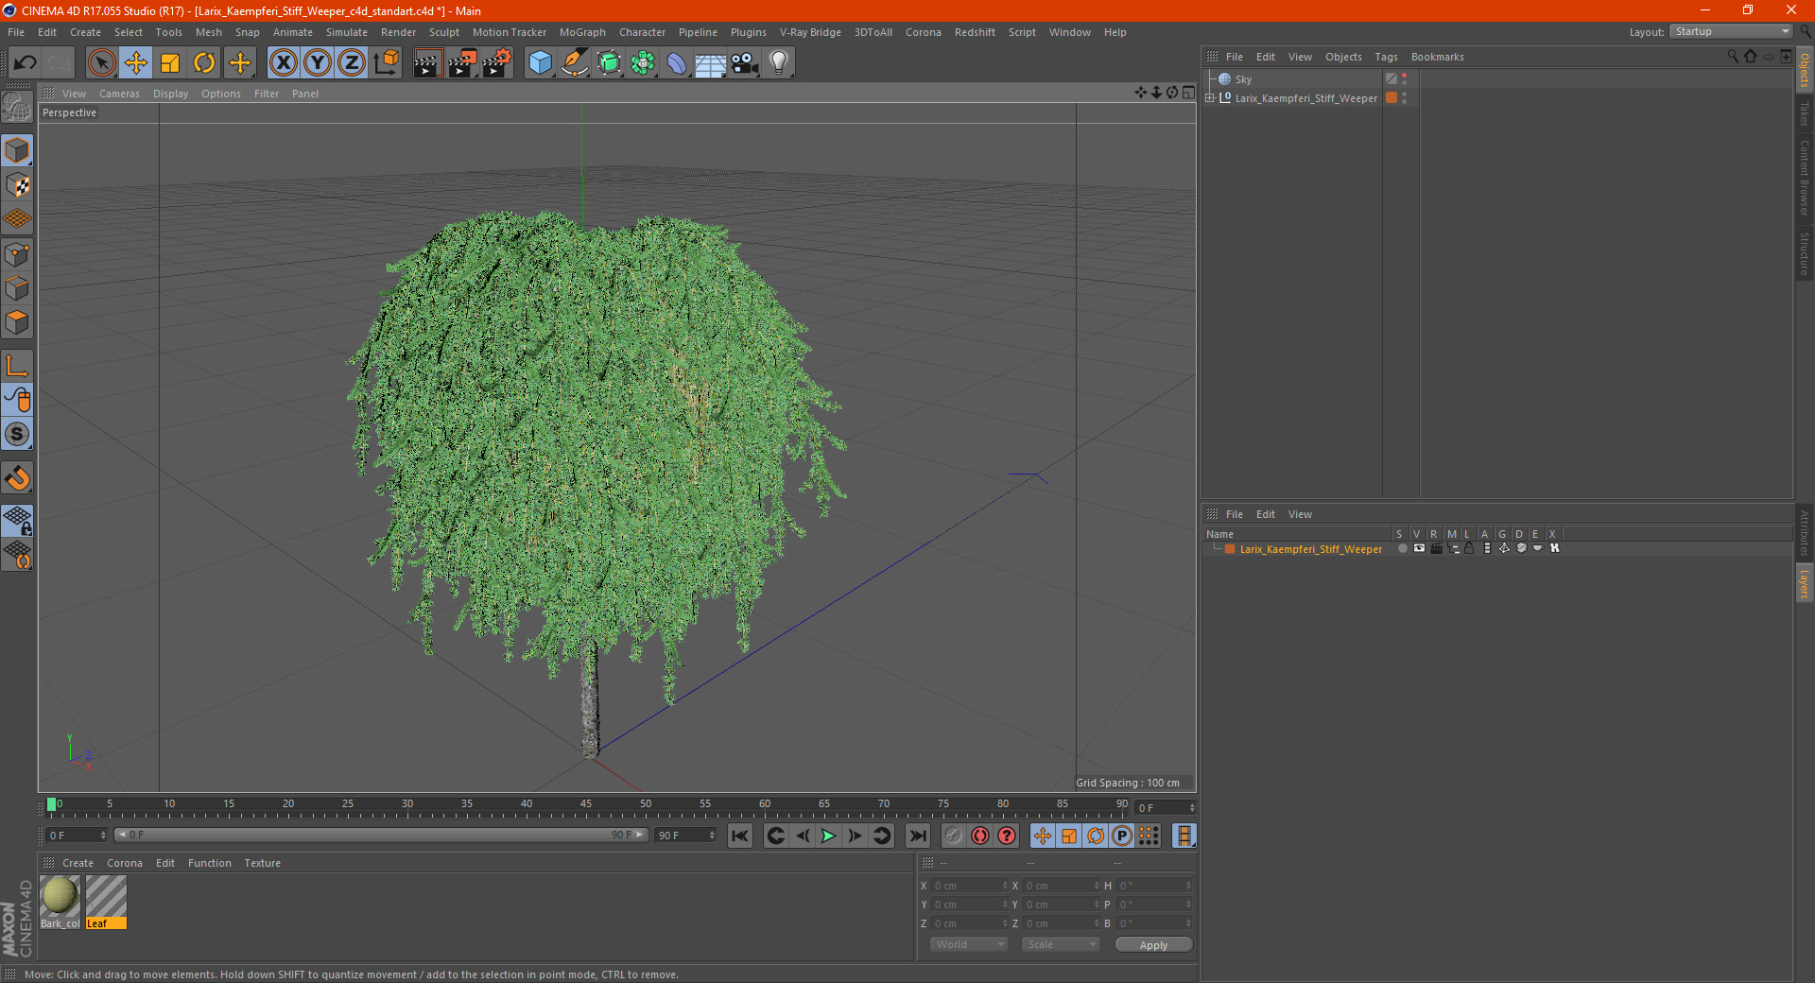Viewport: 1815px width, 983px height.
Task: Open the Simulate menu
Action: click(x=347, y=32)
